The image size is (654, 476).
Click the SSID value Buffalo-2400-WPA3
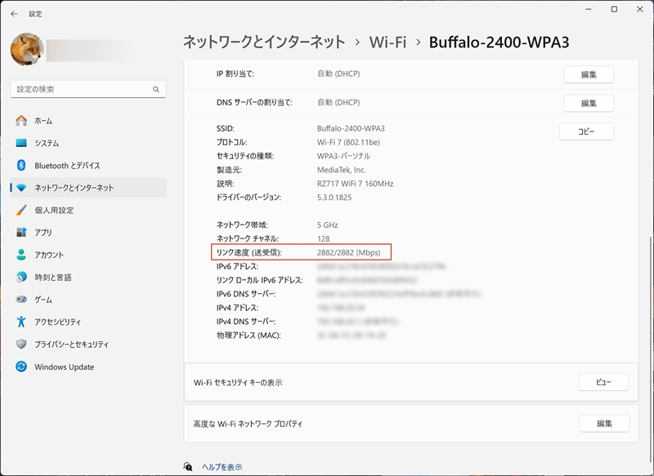pyautogui.click(x=351, y=129)
